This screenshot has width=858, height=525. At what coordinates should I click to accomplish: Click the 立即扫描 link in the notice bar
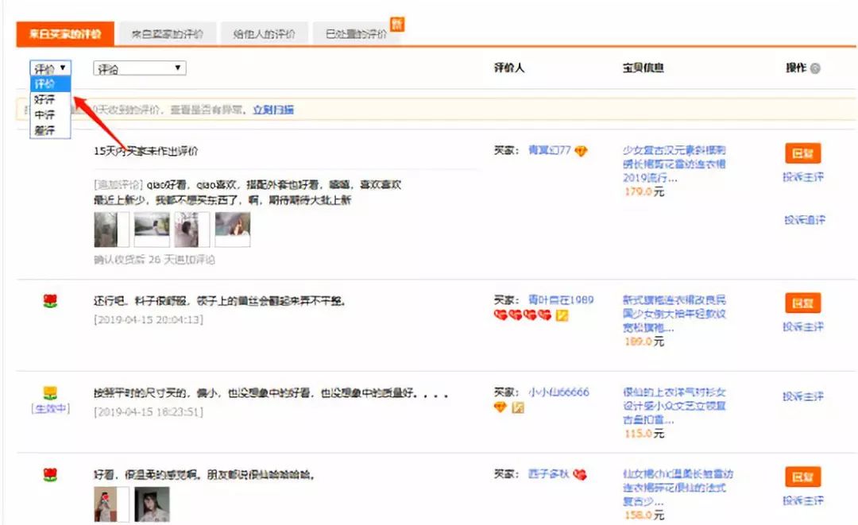click(x=274, y=107)
